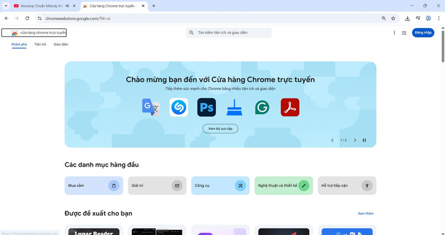The height and width of the screenshot is (235, 445).
Task: Click the browser back arrow
Action: (x=7, y=18)
